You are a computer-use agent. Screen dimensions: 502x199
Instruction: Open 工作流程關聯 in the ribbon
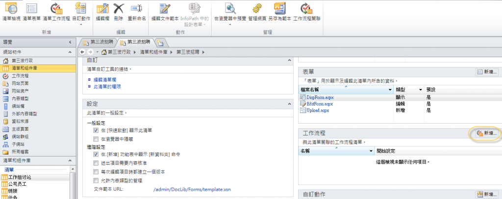(307, 12)
